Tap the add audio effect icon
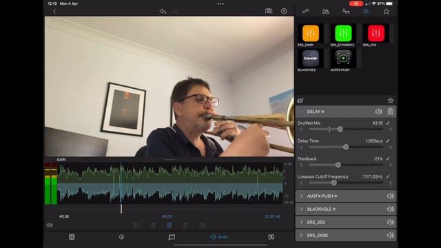This screenshot has height=248, width=441. pos(300,101)
